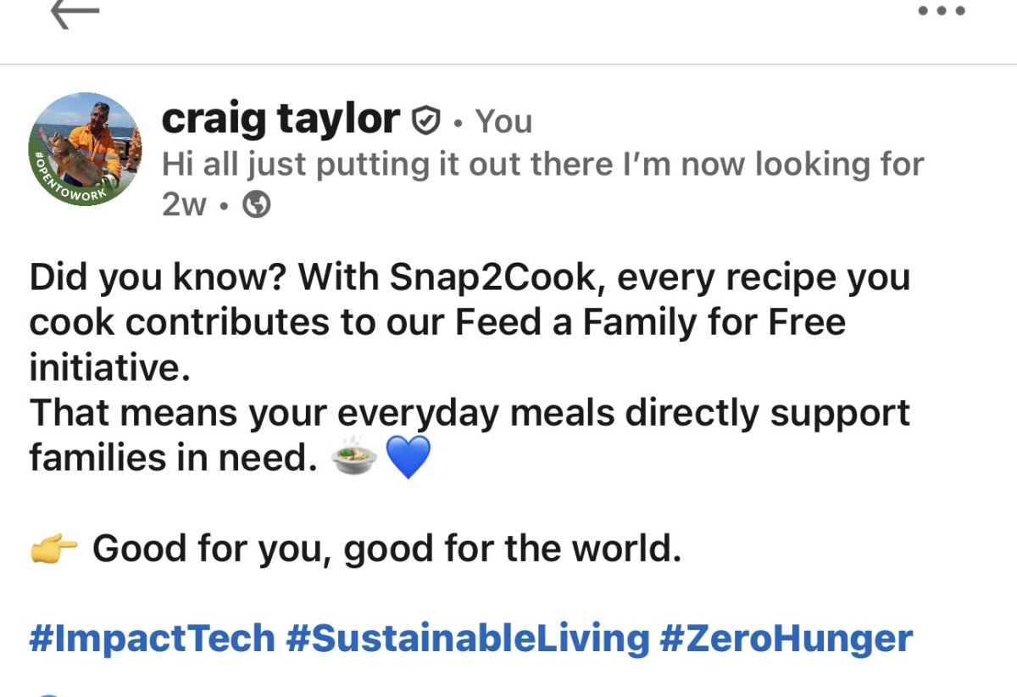The height and width of the screenshot is (697, 1017).
Task: Open the #ImpactTech hashtag
Action: [x=153, y=638]
